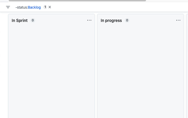Viewport: 188px width, 118px height.
Task: Click the horizontal scrollbar thumb at top
Action: coord(77,1)
